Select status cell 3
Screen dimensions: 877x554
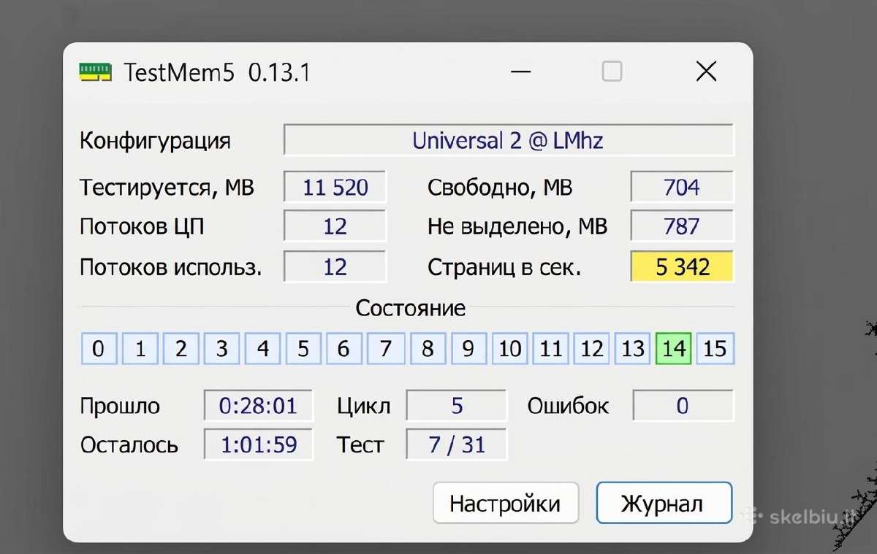click(x=222, y=349)
